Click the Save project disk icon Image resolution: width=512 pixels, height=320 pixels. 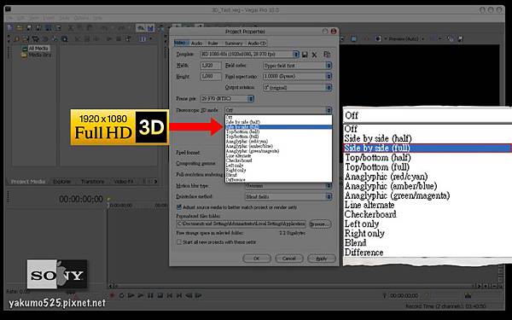[29, 28]
